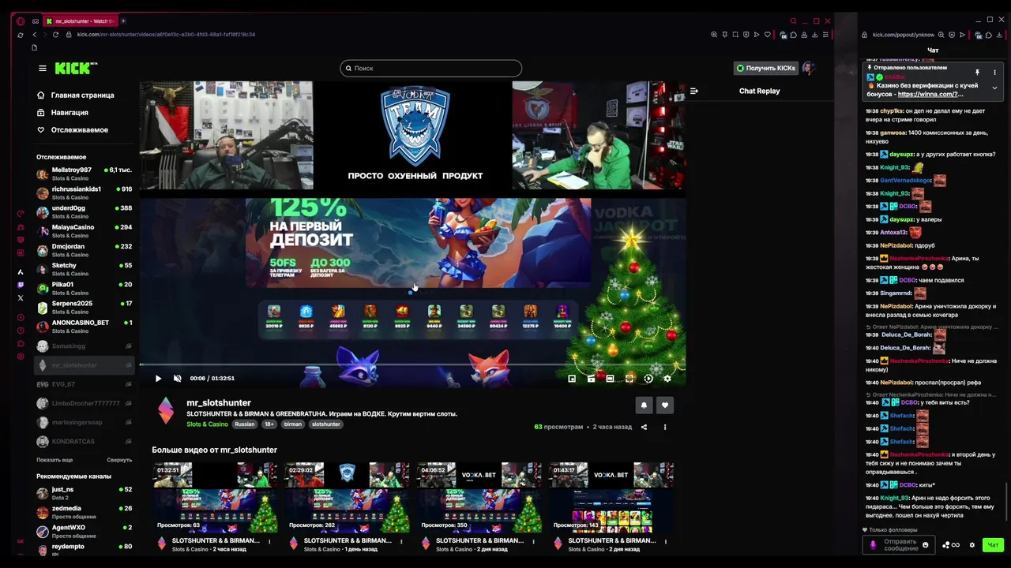Click the green Чат send button
This screenshot has height=568, width=1011.
coord(993,545)
